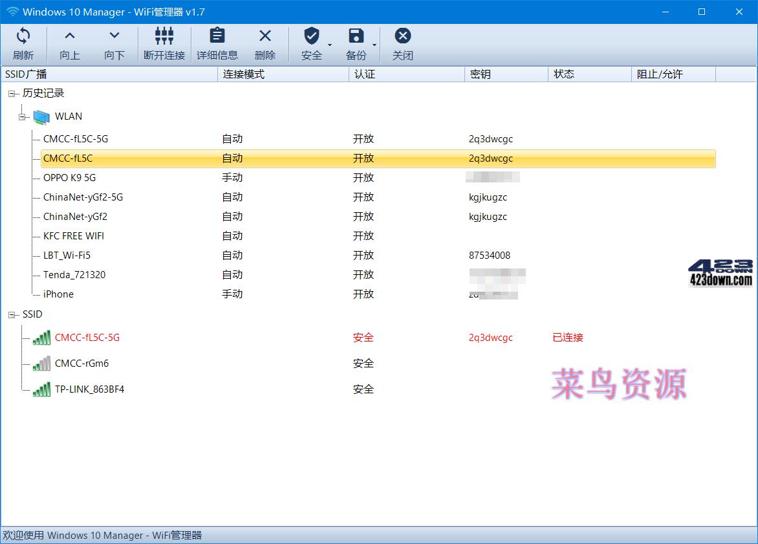Close the WiFi manager via 关闭 icon
The height and width of the screenshot is (544, 758).
[x=402, y=43]
